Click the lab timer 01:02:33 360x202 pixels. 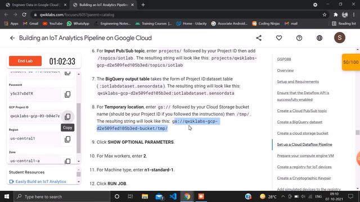62,61
